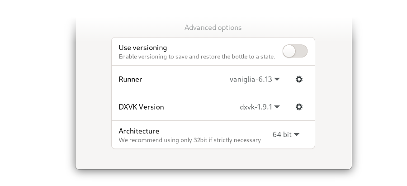Click the vaniglia-6.13 runner selection

(x=251, y=79)
